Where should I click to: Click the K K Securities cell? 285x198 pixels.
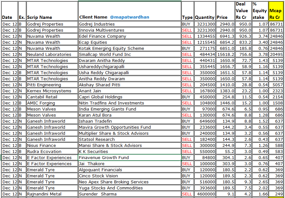click(x=130, y=151)
